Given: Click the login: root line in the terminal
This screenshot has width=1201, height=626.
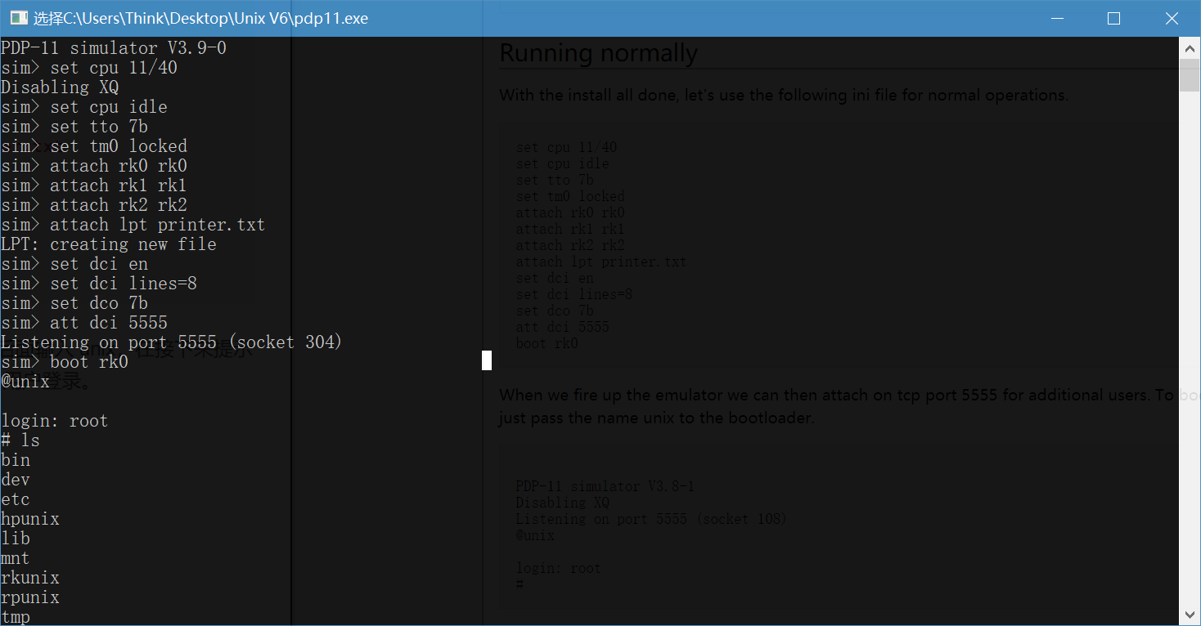Looking at the screenshot, I should (54, 420).
